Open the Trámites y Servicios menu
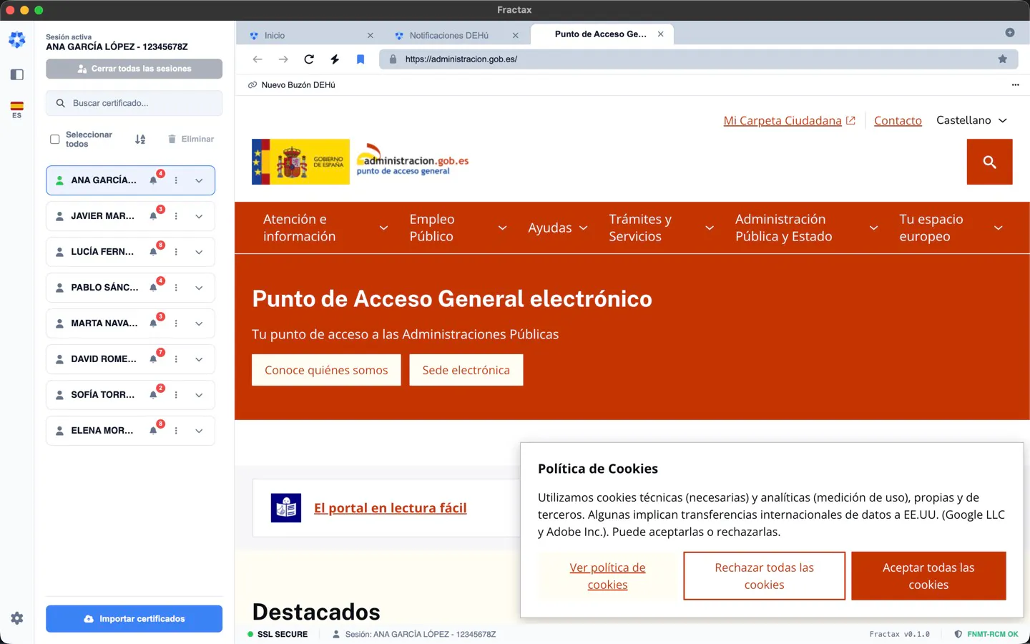The image size is (1030, 644). pos(661,228)
